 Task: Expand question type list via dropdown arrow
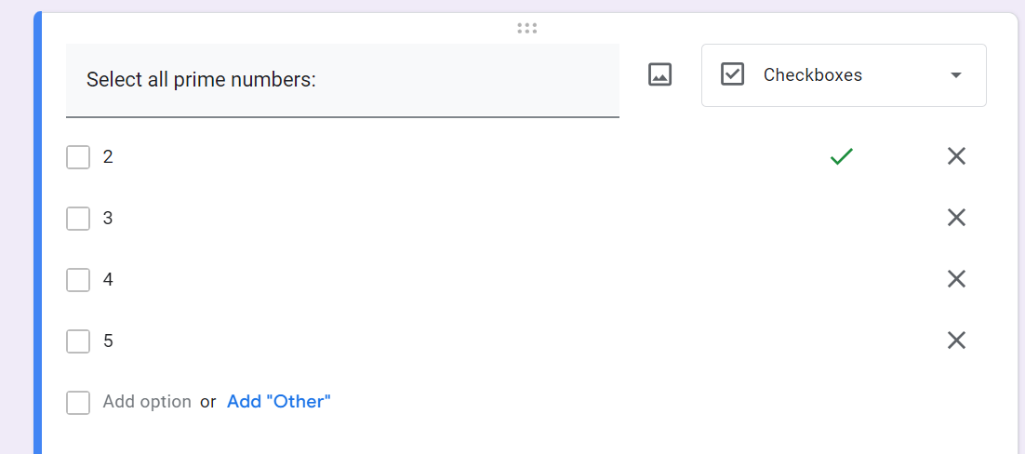coord(956,75)
